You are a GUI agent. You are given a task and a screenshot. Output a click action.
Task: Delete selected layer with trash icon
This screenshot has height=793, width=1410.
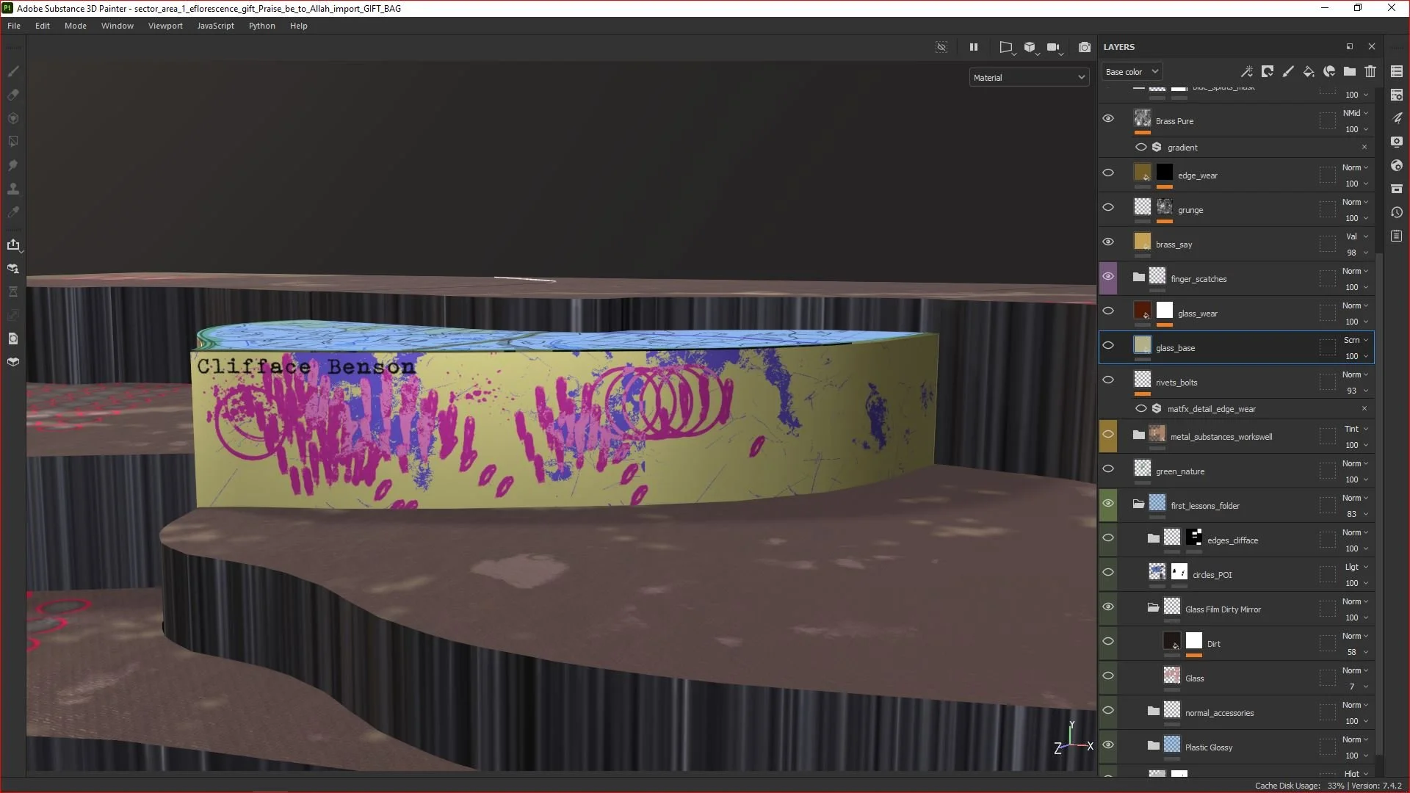click(x=1370, y=71)
